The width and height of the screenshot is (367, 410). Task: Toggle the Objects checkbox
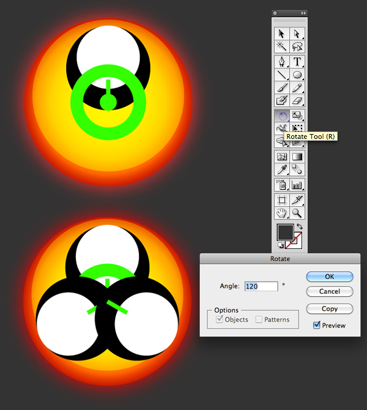[220, 319]
